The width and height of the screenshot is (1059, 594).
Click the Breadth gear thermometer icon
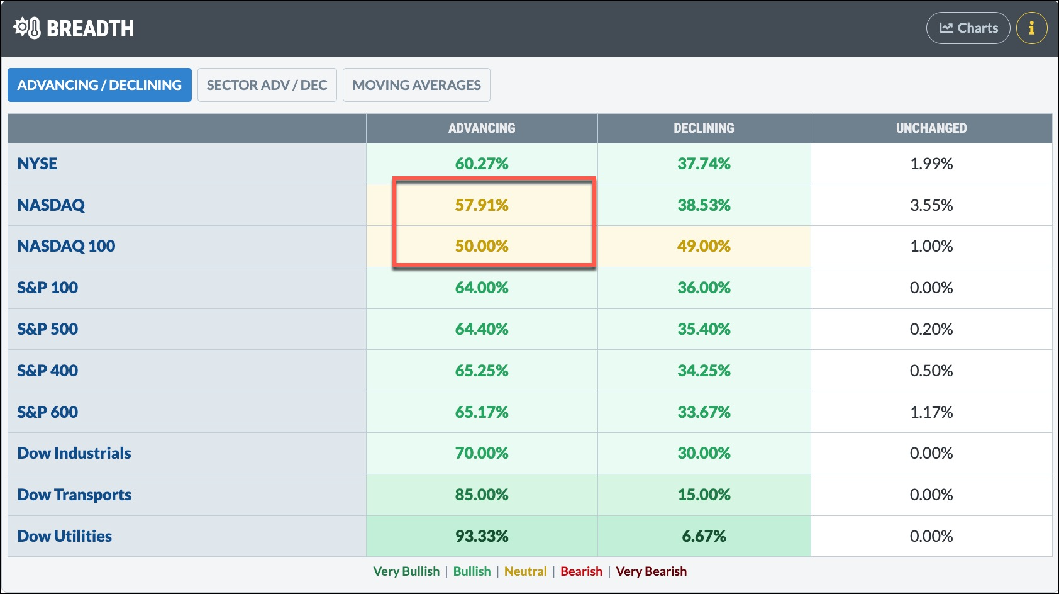[x=27, y=28]
